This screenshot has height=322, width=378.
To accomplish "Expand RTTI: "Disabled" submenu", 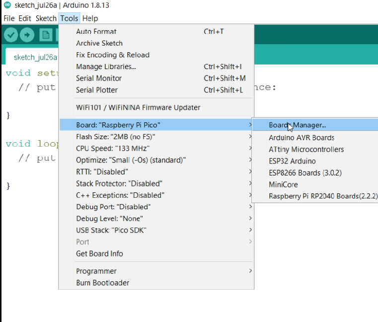I will coord(156,172).
